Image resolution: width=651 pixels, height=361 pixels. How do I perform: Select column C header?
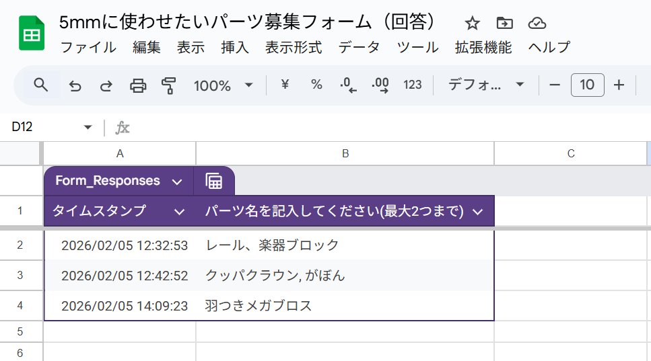pyautogui.click(x=571, y=154)
